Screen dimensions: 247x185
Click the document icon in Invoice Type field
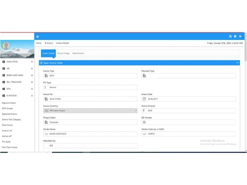click(x=46, y=75)
